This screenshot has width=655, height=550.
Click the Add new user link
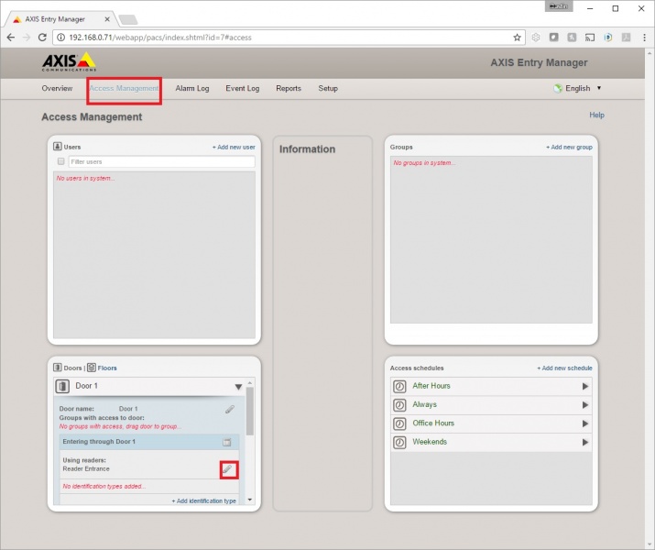[x=234, y=147]
